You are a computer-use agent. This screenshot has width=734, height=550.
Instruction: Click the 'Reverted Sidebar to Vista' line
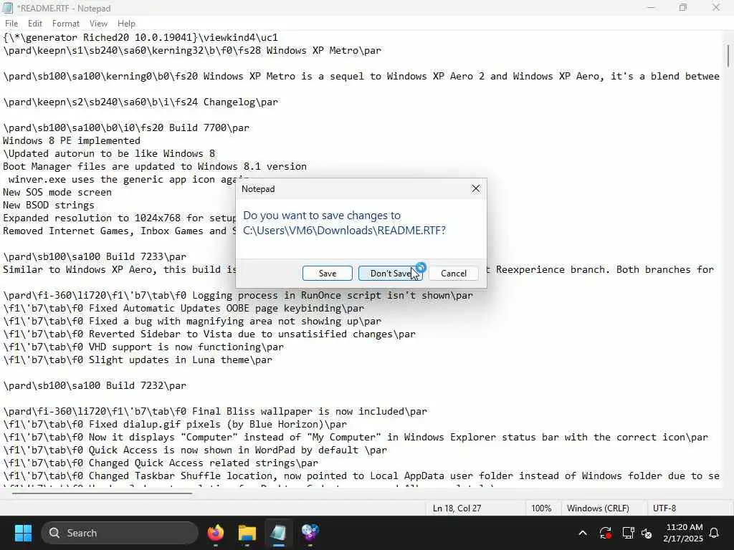click(209, 334)
